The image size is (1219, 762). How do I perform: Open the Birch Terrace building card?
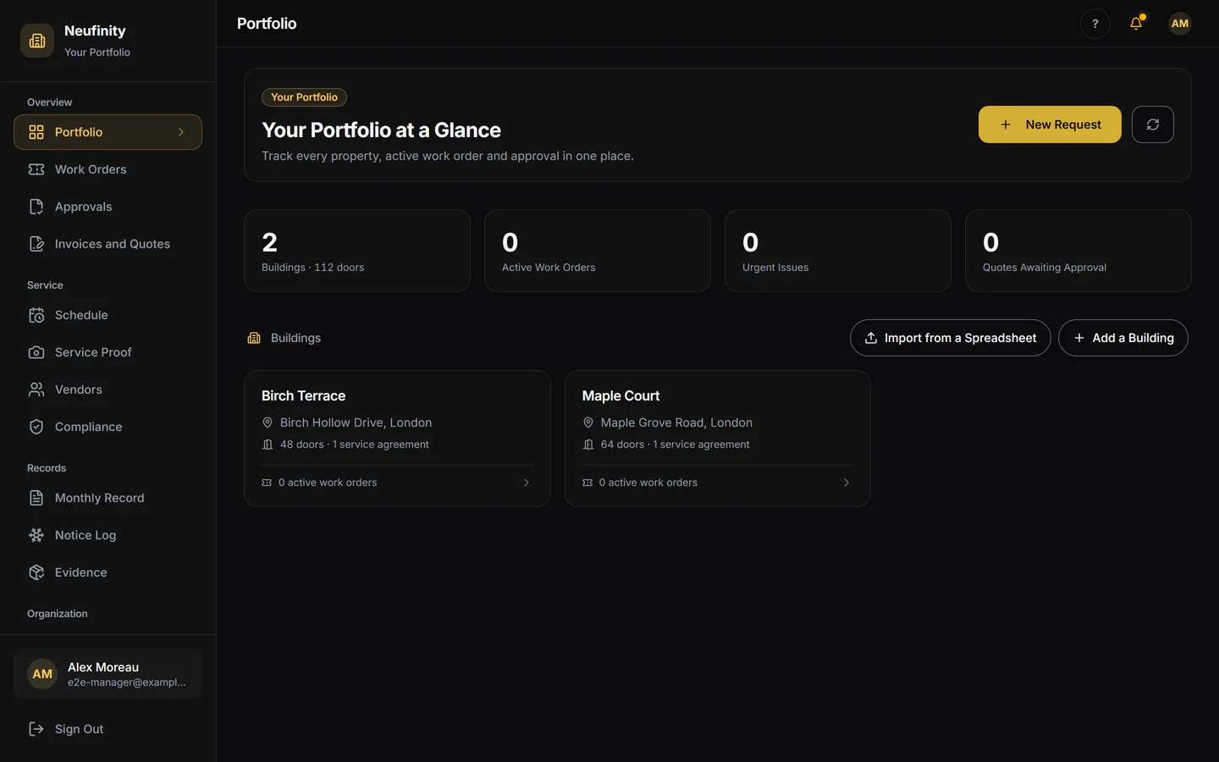coord(397,439)
